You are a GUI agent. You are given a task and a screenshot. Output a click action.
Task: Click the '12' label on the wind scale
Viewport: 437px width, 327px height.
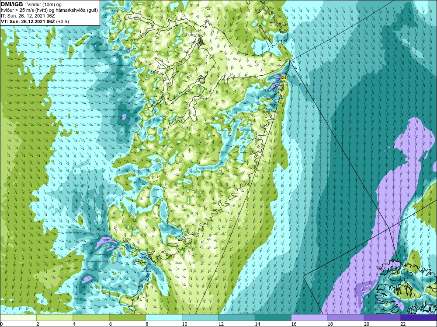click(x=221, y=324)
